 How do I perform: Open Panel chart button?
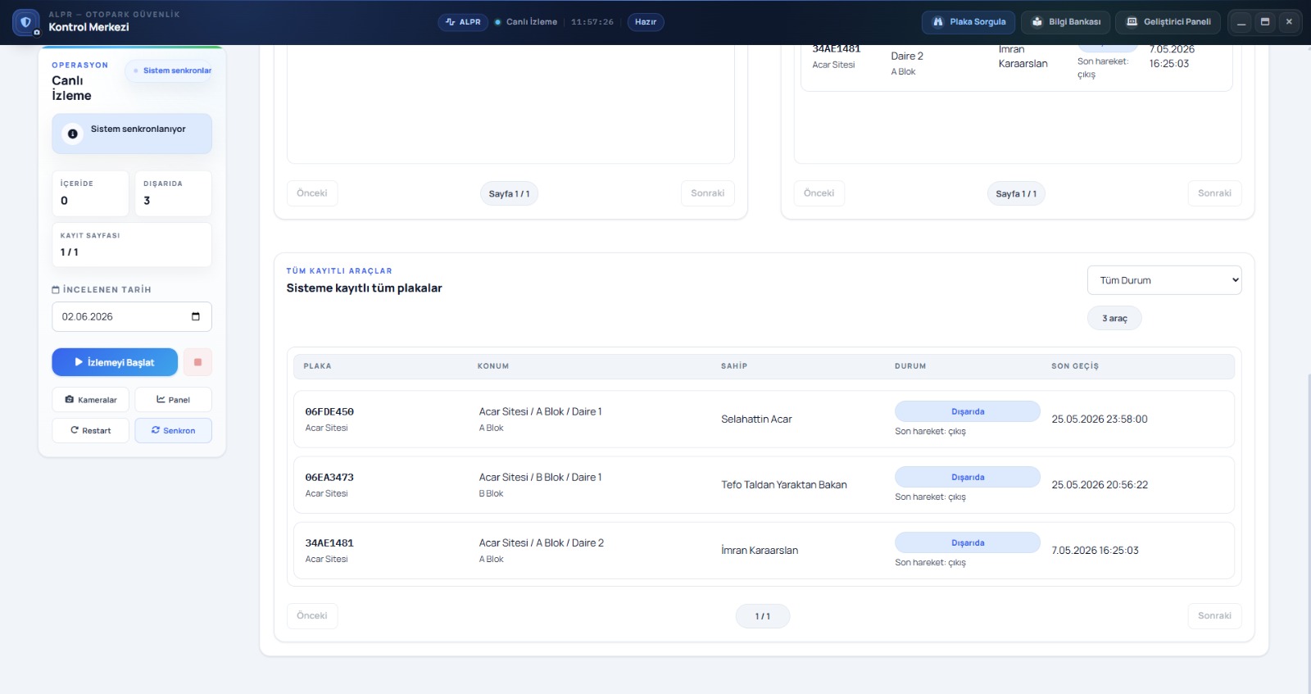point(173,400)
